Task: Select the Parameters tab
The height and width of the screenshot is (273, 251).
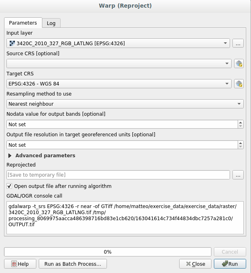Action: (x=23, y=23)
